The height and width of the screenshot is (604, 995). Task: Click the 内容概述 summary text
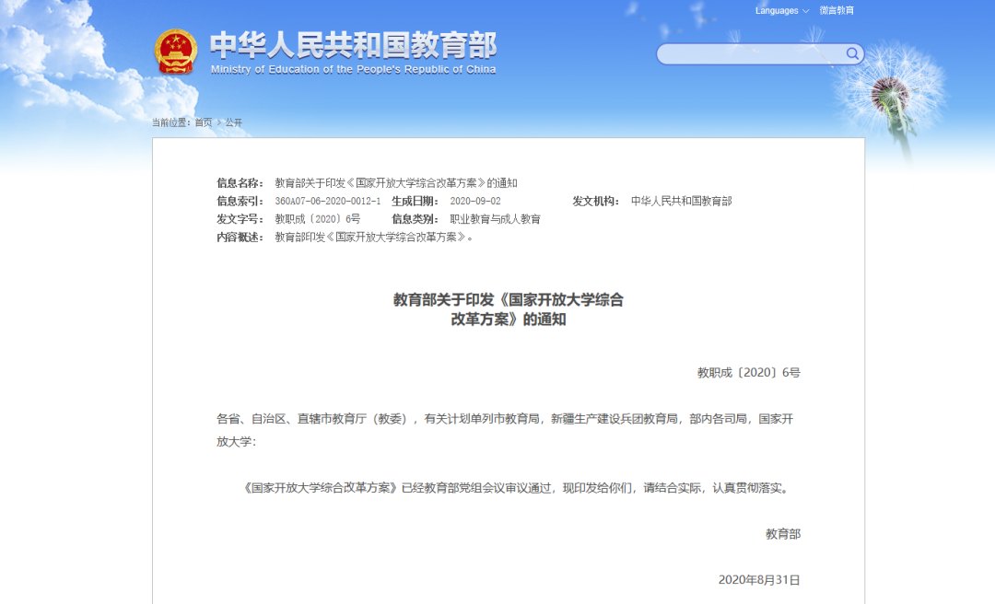374,237
